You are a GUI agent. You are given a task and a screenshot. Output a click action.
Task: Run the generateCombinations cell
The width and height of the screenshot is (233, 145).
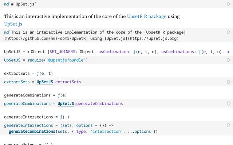click(x=229, y=103)
